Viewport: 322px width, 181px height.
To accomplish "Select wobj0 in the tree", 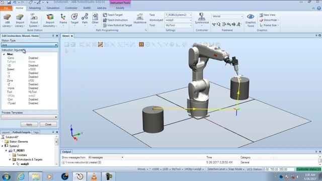I will 25,164.
